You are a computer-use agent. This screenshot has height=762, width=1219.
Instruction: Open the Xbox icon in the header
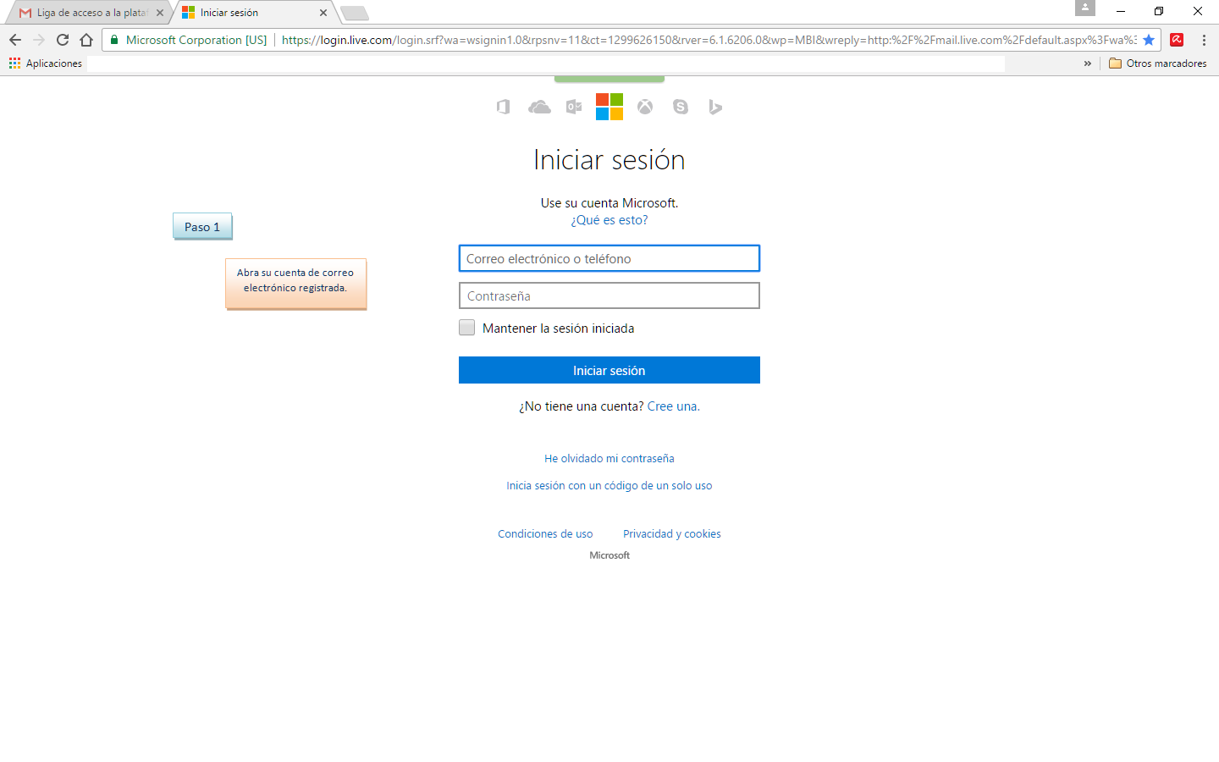(645, 107)
